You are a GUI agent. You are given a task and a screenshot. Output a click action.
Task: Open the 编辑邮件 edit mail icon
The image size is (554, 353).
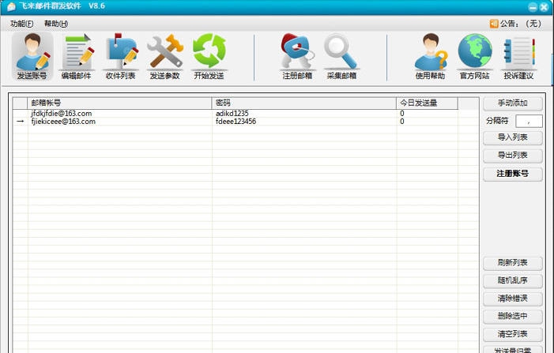pyautogui.click(x=77, y=57)
